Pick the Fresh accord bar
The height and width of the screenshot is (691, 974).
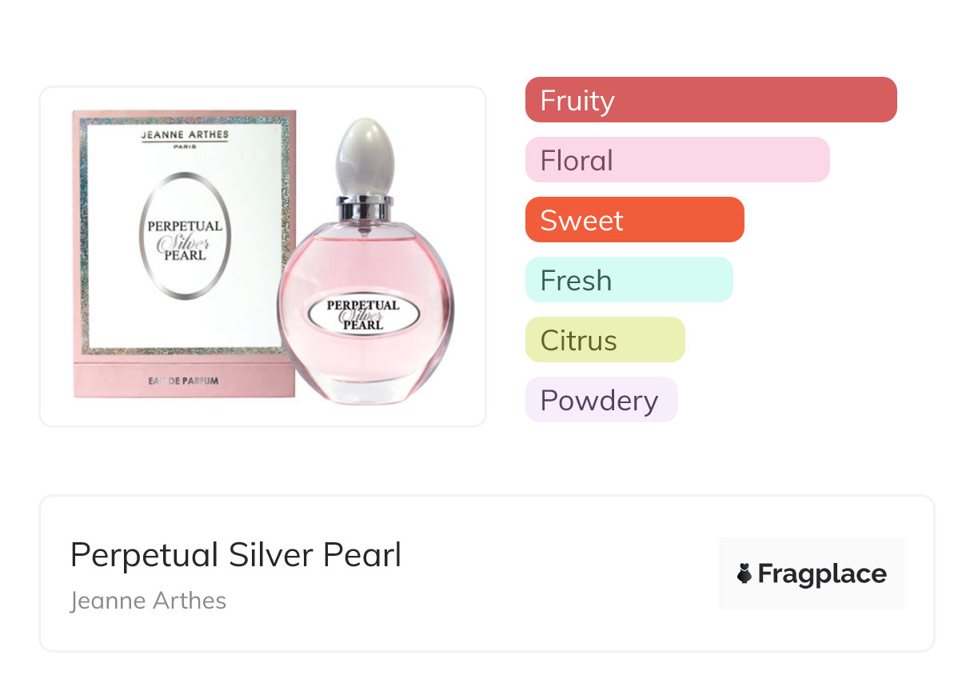click(x=629, y=280)
